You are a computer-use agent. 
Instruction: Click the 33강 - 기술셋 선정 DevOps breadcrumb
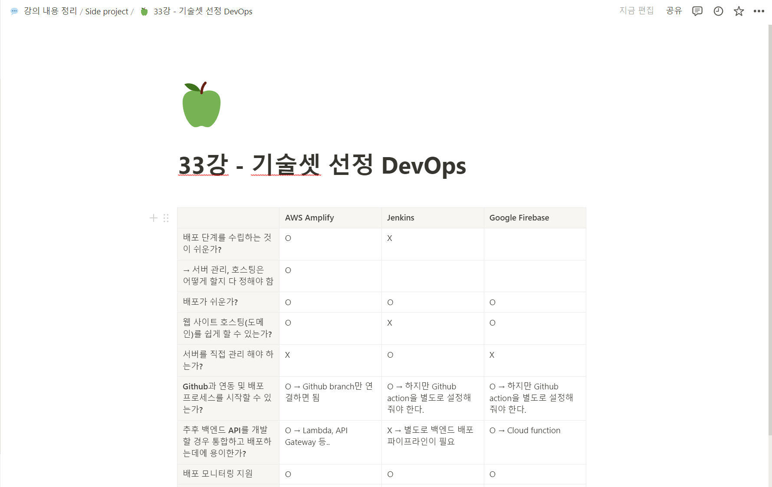pyautogui.click(x=203, y=11)
